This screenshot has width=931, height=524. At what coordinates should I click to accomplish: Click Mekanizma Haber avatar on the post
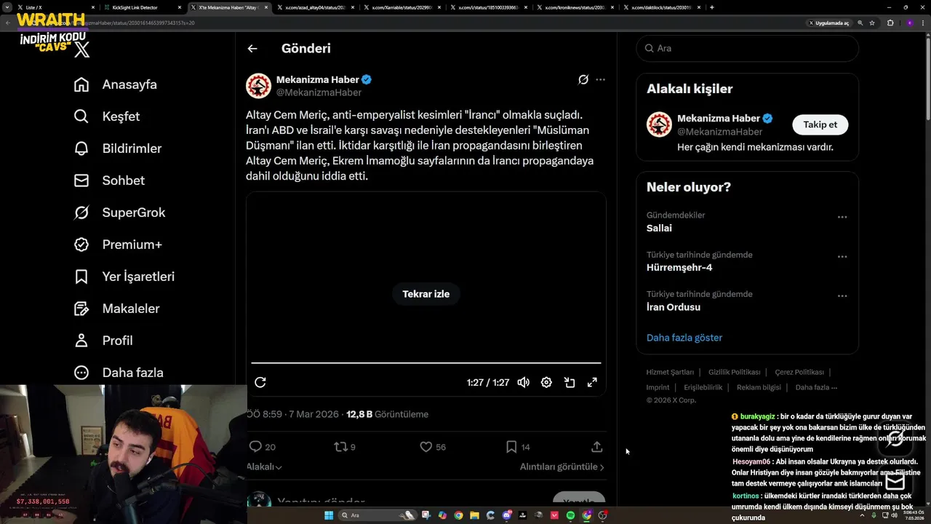258,86
